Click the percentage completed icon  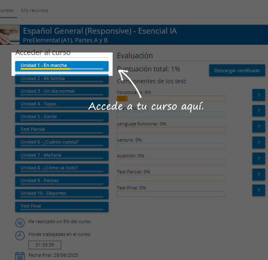point(20,223)
